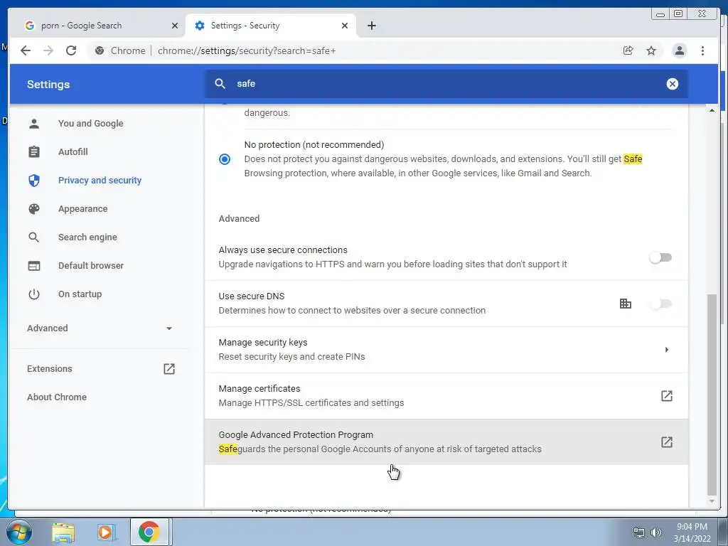Open Default browser settings section

coord(90,266)
